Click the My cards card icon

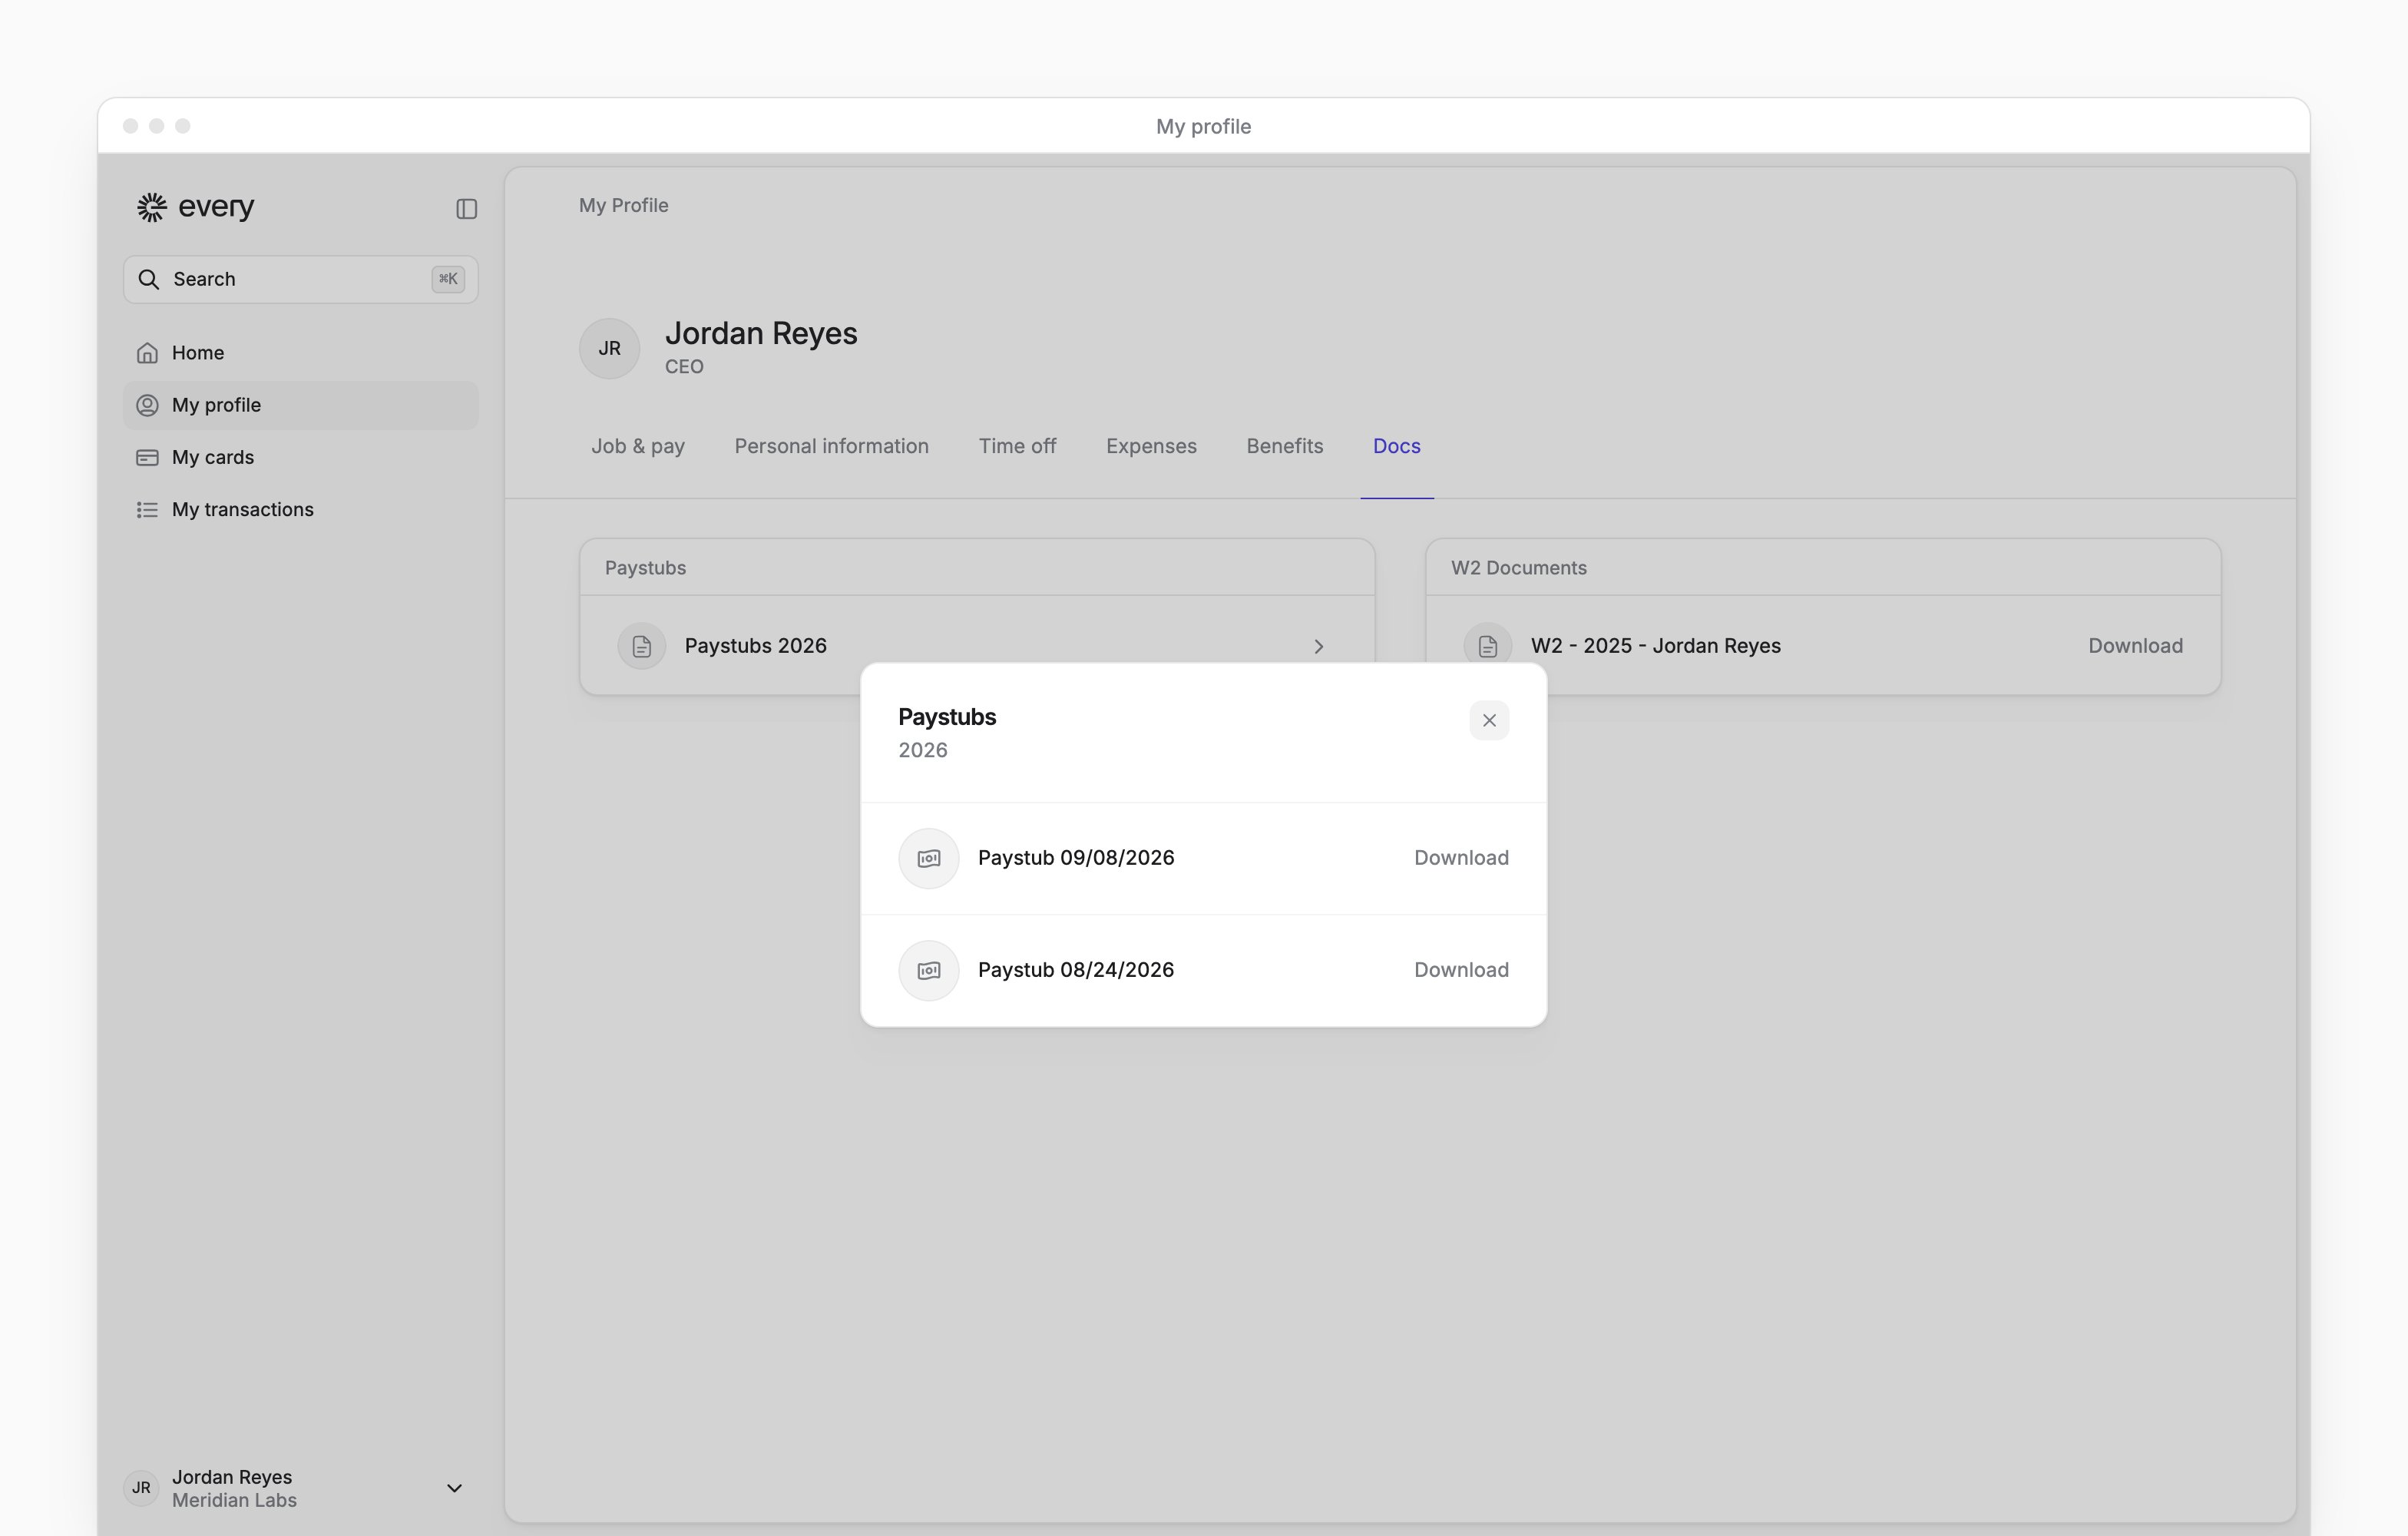click(x=147, y=457)
